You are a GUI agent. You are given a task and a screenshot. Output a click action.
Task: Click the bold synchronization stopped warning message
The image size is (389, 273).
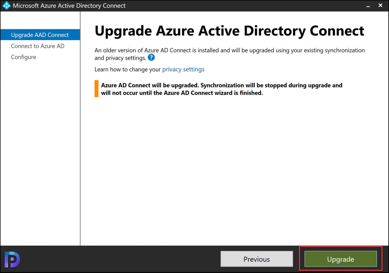tap(222, 89)
